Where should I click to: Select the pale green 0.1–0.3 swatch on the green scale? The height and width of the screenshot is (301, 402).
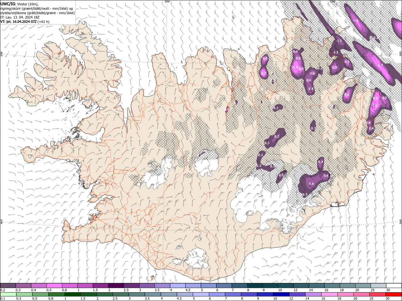pos(8,294)
